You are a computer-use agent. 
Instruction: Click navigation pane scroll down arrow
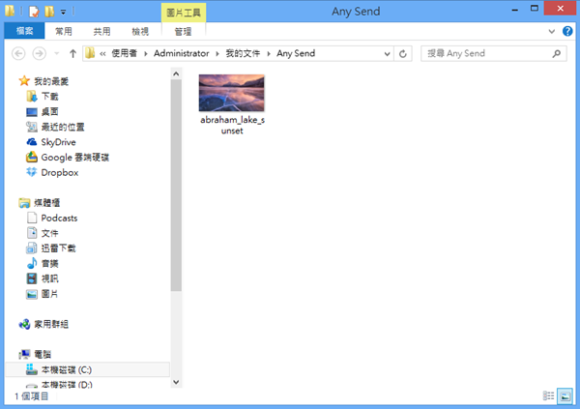coord(176,382)
